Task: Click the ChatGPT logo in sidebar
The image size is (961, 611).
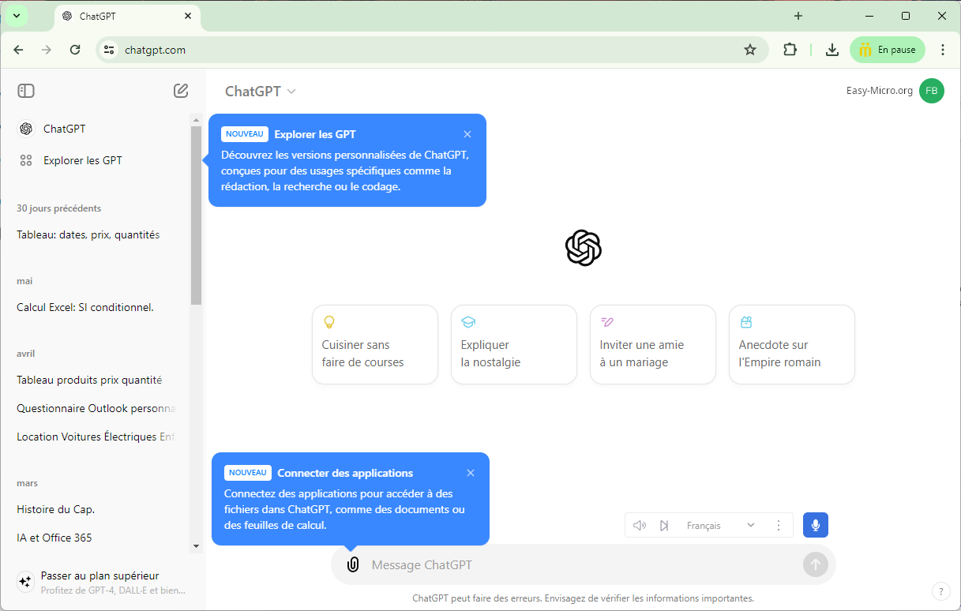Action: (26, 129)
